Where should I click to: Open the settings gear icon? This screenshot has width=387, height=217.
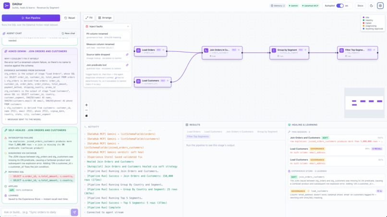coord(380,6)
